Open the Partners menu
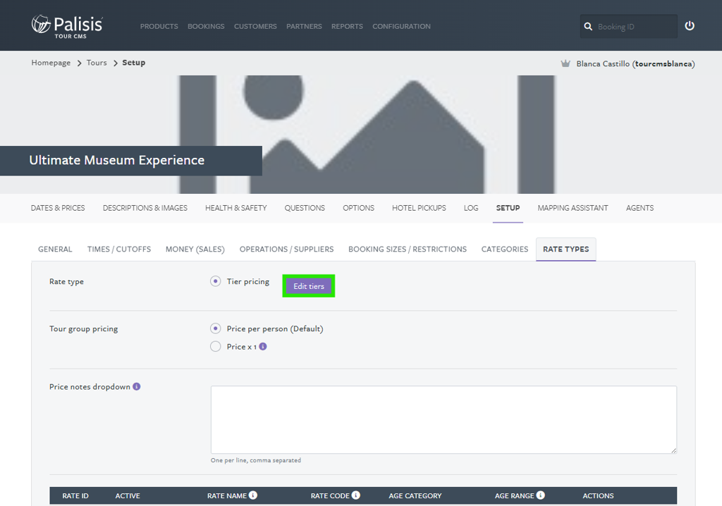 point(304,26)
